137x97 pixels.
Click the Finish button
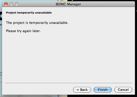(103, 90)
